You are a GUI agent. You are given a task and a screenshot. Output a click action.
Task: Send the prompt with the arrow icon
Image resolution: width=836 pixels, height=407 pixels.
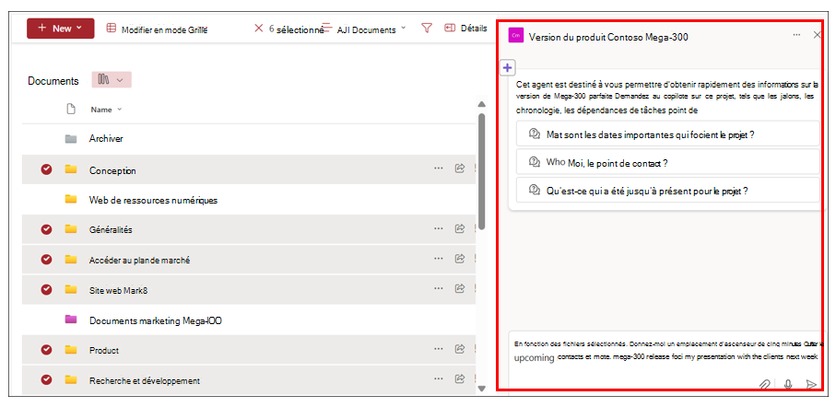point(811,384)
